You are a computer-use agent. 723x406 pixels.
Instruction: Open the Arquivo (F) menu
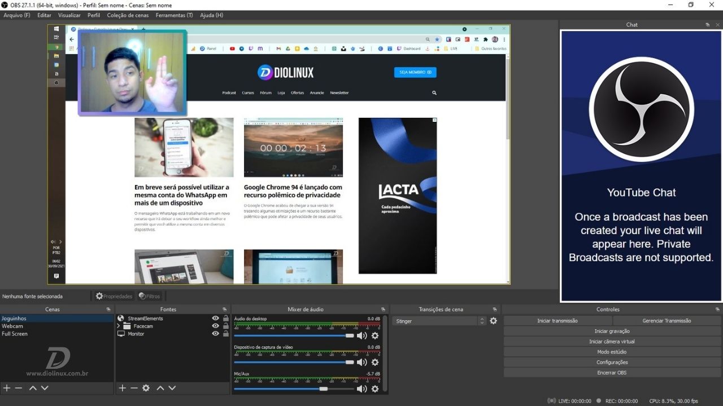tap(17, 15)
